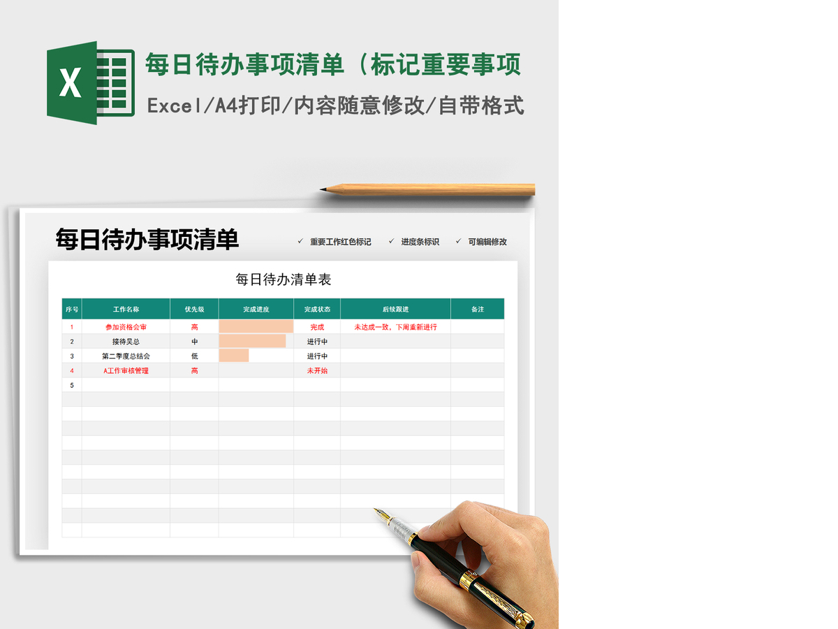
Task: Click the green Excel logo icon
Action: 91,83
